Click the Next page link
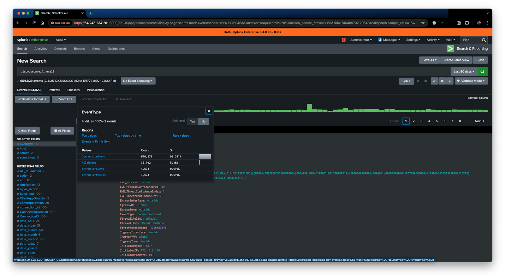Viewport: 505px width, 279px height. 479,121
